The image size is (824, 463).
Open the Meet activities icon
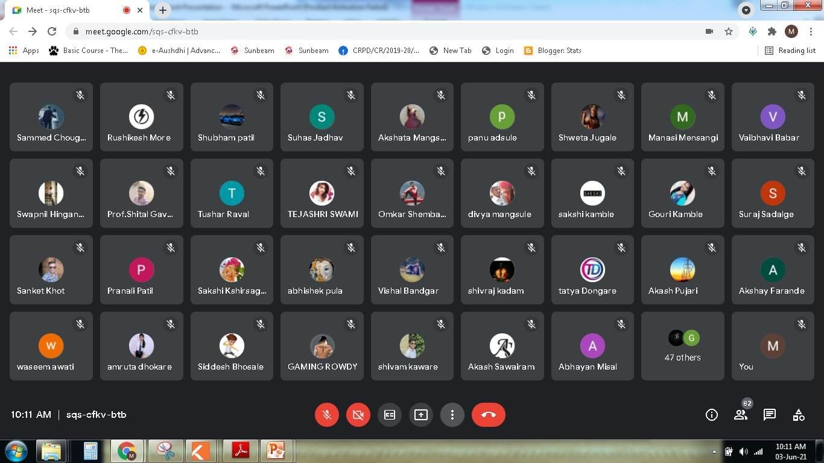tap(799, 415)
